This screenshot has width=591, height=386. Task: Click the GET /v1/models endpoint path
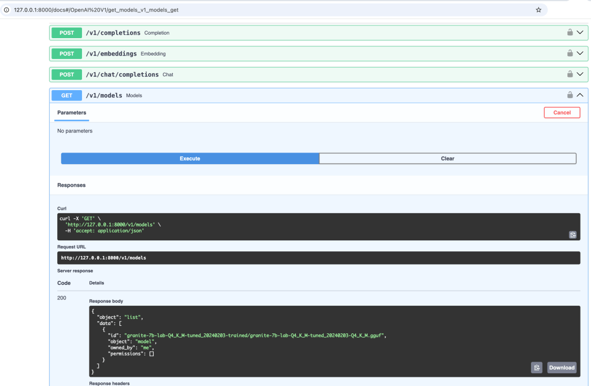coord(104,95)
